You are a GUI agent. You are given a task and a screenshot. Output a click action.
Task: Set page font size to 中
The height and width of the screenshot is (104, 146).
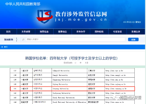click(x=80, y=63)
